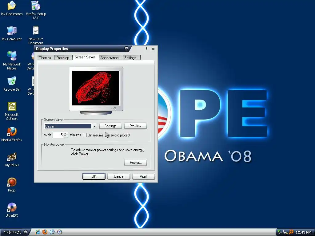Select the My Network Places icon
This screenshot has height=236, width=315.
coord(12,60)
